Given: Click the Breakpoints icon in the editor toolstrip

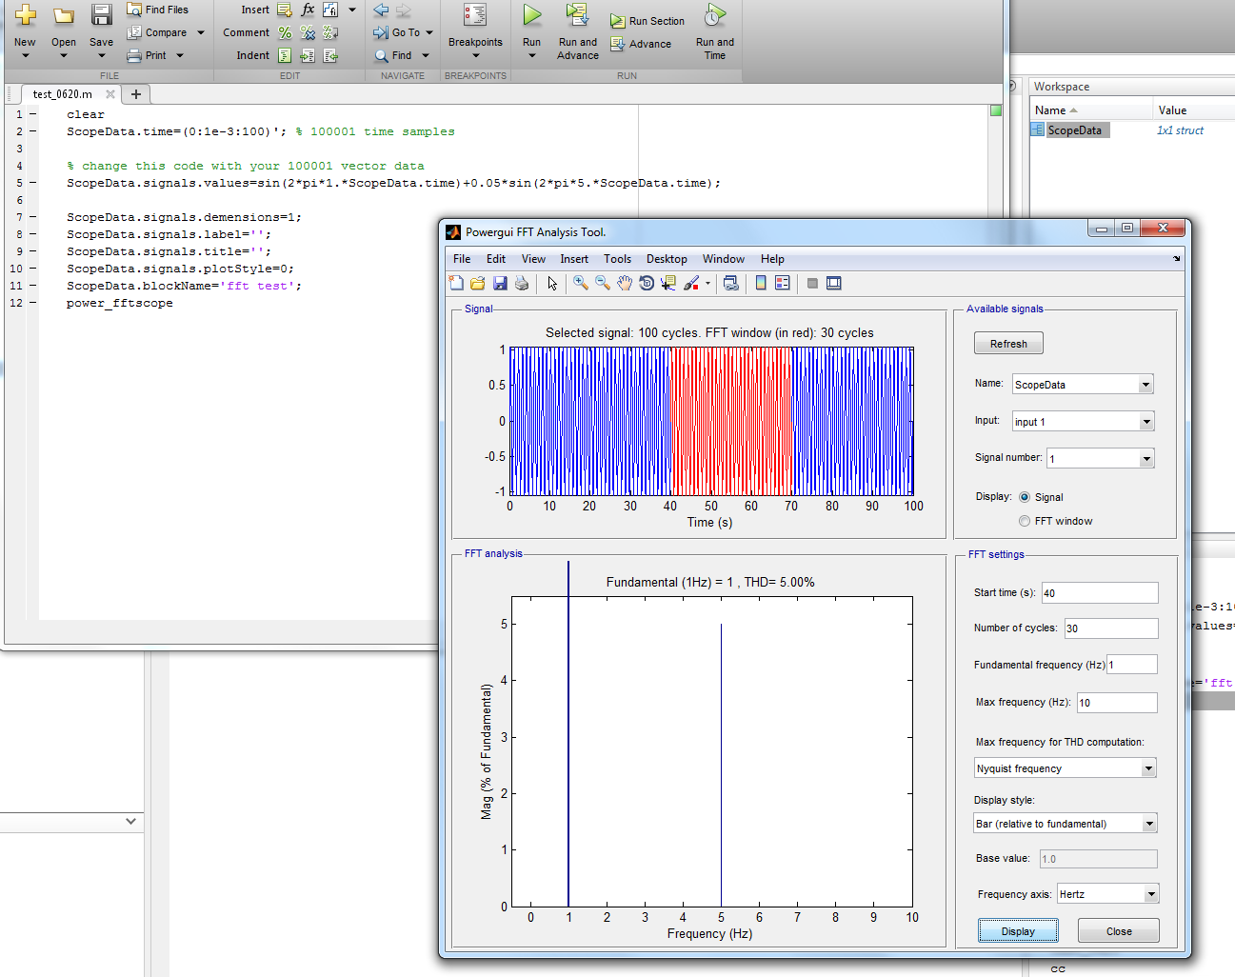Looking at the screenshot, I should [474, 15].
